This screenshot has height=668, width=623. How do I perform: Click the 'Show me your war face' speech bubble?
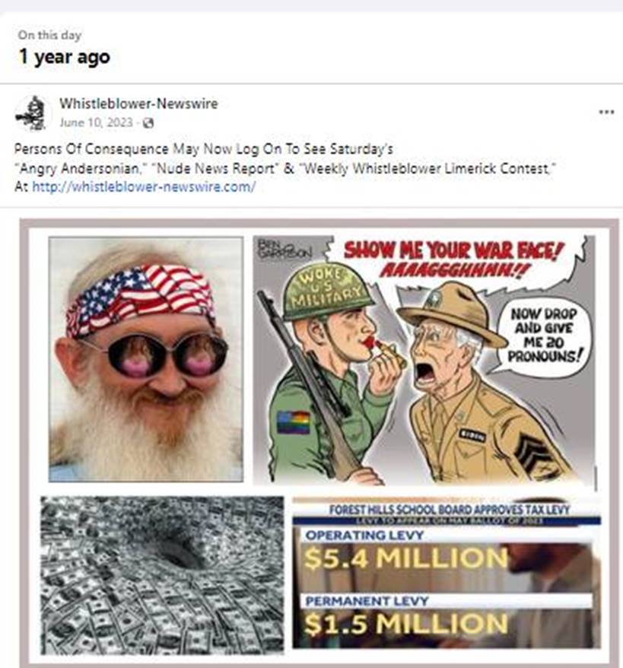coord(453,257)
